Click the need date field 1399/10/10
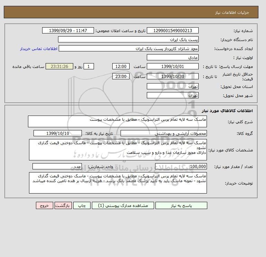Image resolution: width=266 pixels, height=257 pixels. (58, 133)
